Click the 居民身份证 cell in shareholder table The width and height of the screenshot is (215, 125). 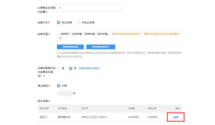click(64, 117)
